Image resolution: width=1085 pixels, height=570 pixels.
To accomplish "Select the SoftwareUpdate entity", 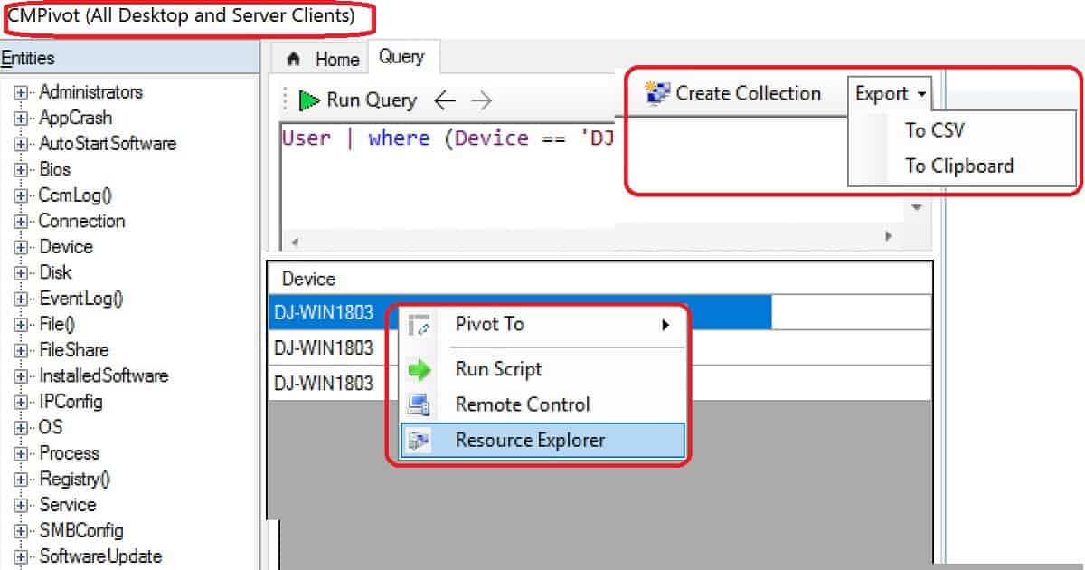I will [x=100, y=556].
